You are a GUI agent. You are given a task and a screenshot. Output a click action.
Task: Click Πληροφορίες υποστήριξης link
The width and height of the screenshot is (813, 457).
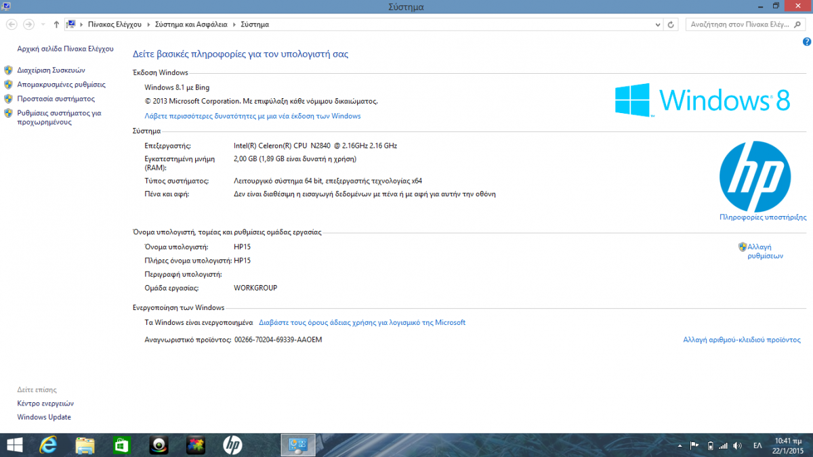(x=763, y=217)
